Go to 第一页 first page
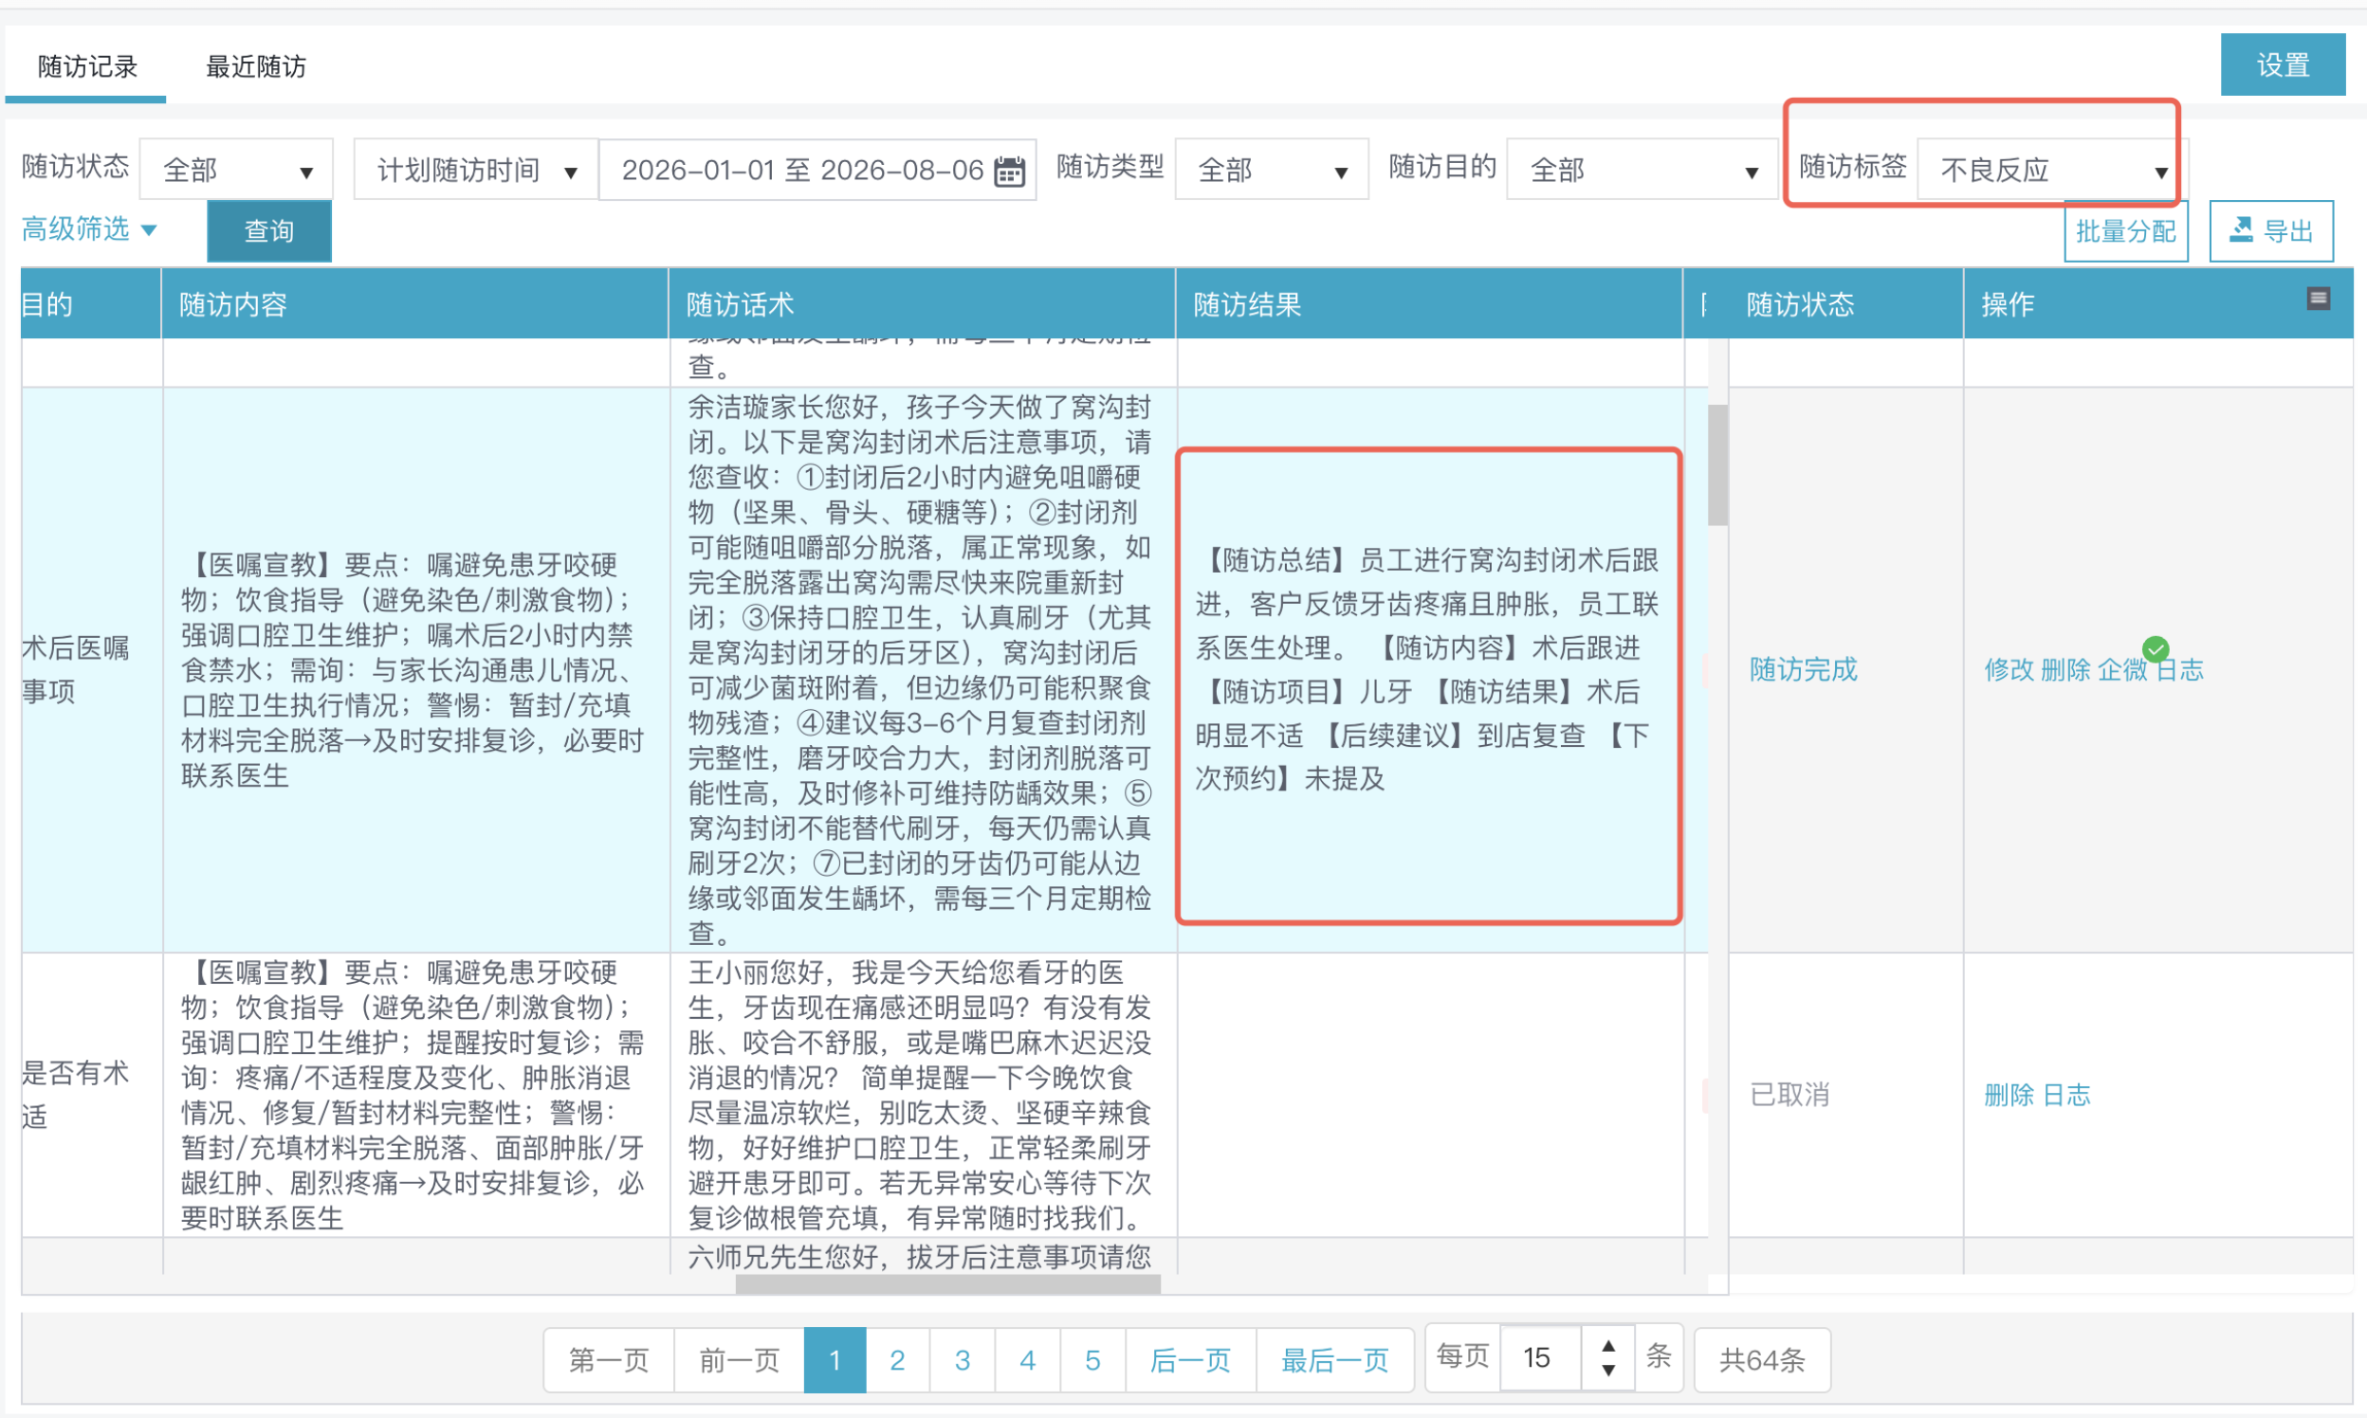Screen dimensions: 2367x1418 [x=609, y=1360]
